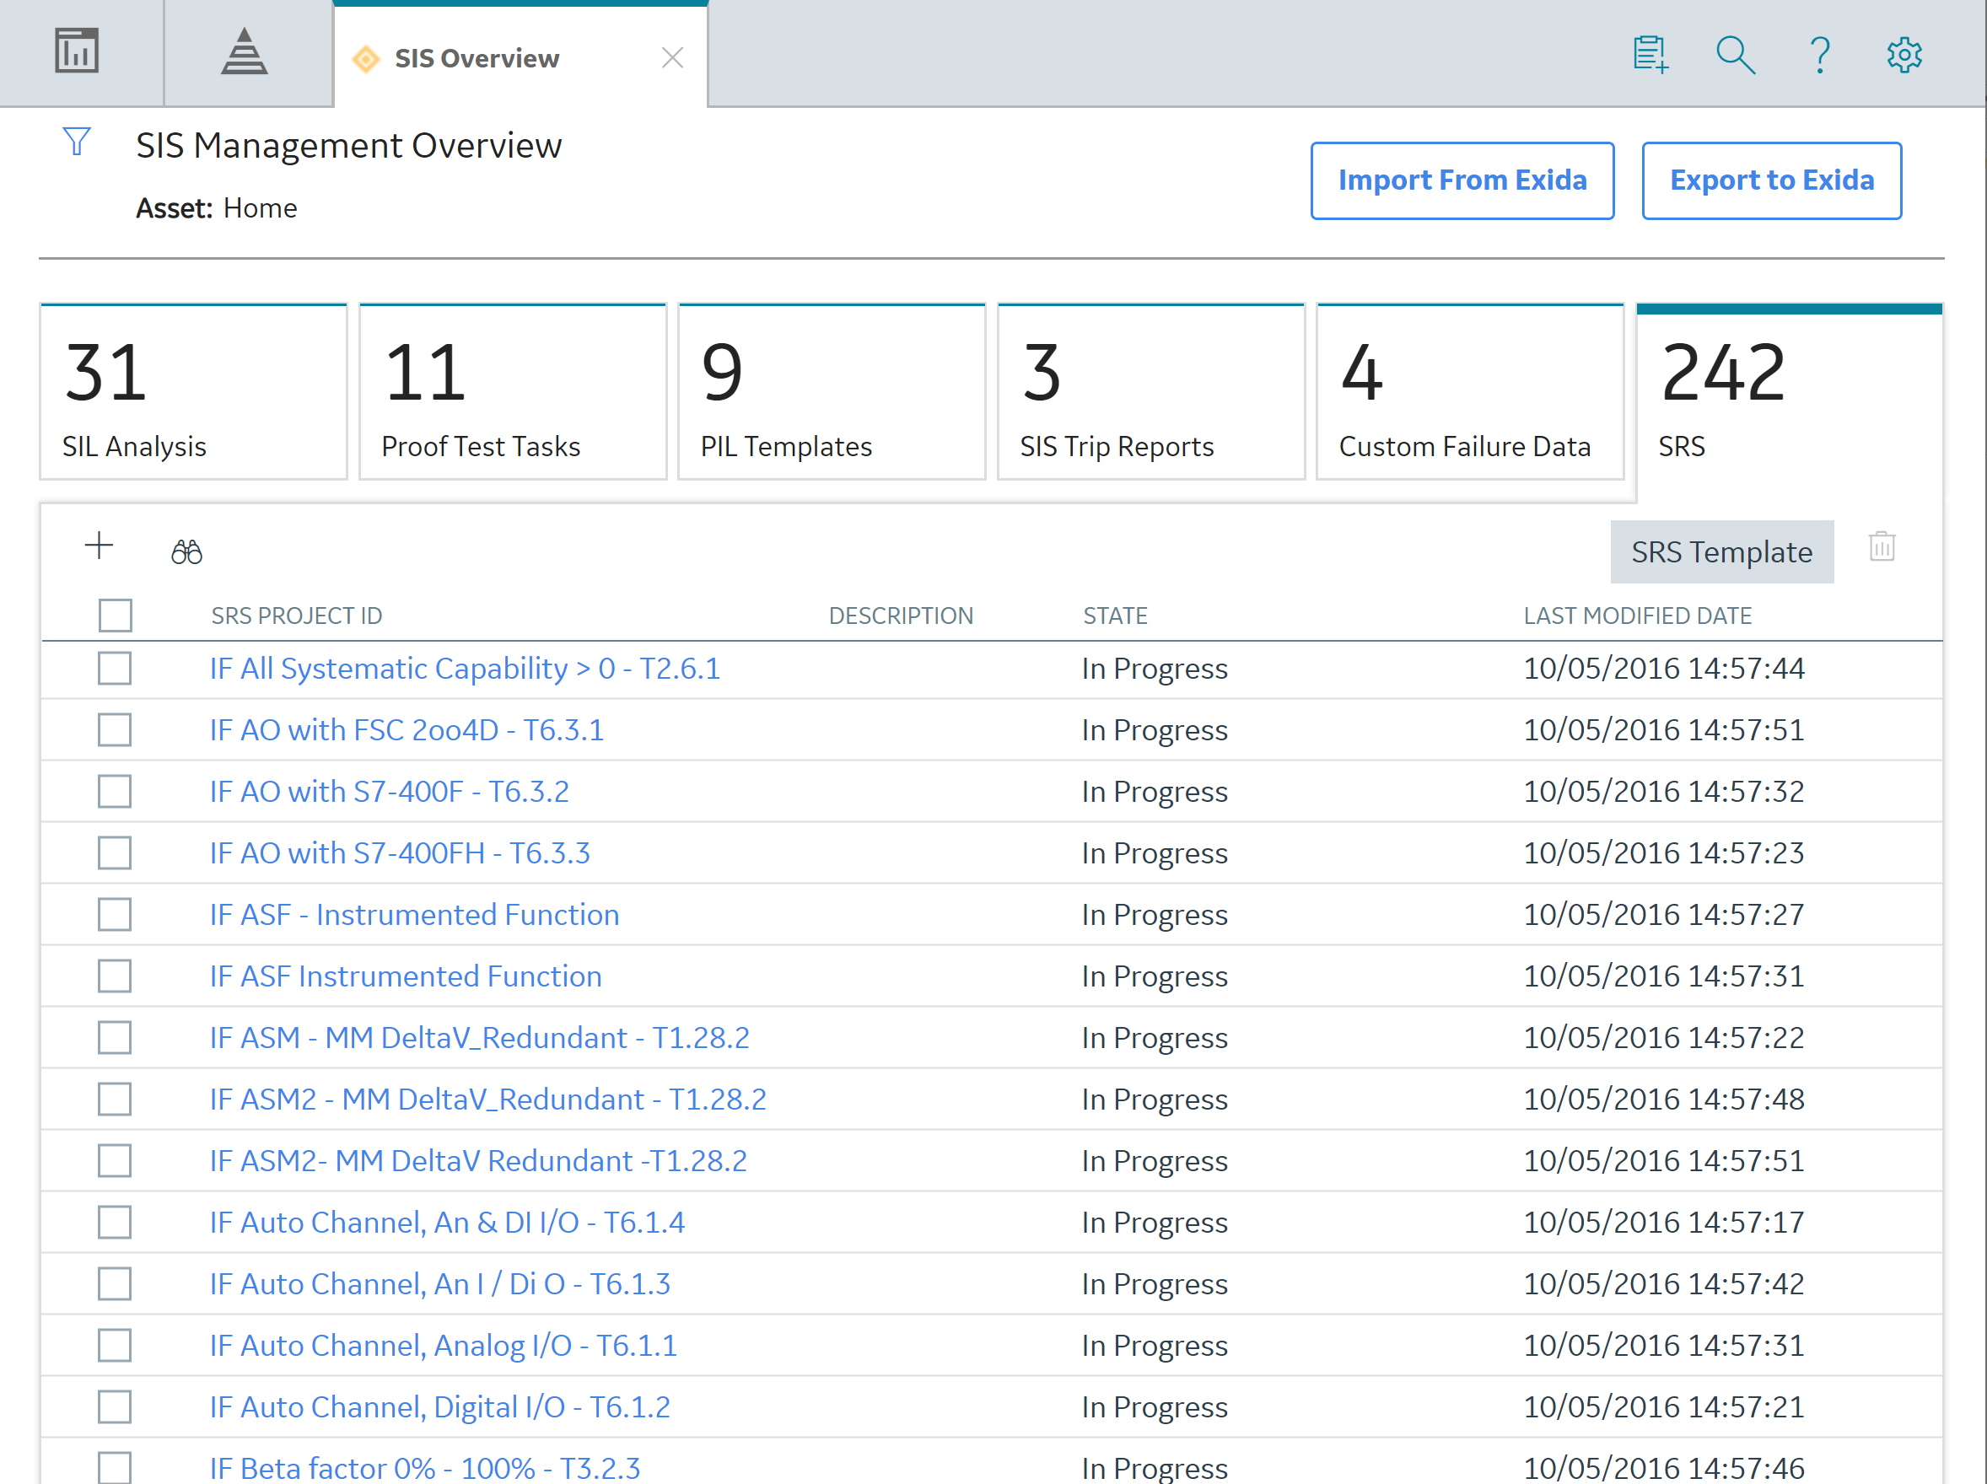Image resolution: width=1987 pixels, height=1484 pixels.
Task: Select the SIS Trip Reports tile
Action: click(1150, 393)
